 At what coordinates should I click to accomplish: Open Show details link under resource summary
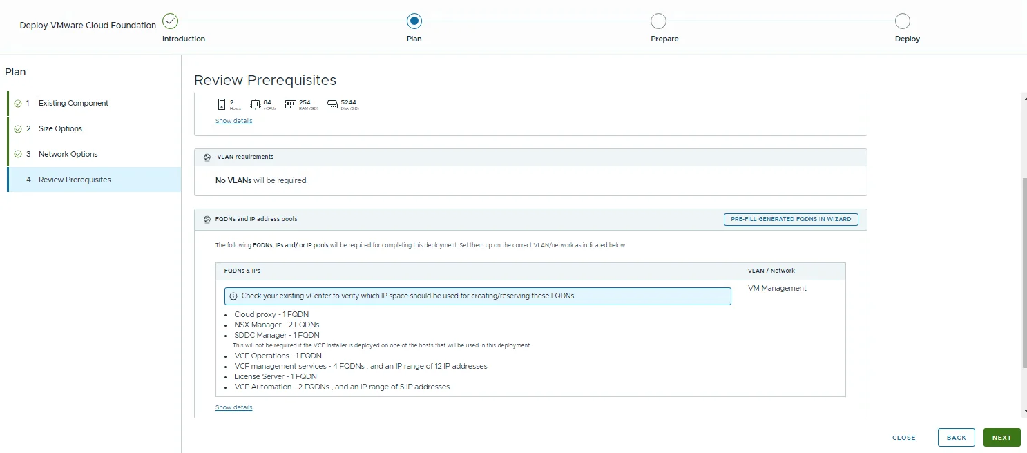click(x=234, y=121)
